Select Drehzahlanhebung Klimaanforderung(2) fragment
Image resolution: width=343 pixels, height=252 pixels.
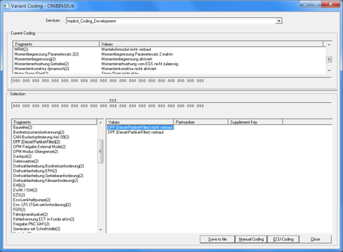click(45, 181)
